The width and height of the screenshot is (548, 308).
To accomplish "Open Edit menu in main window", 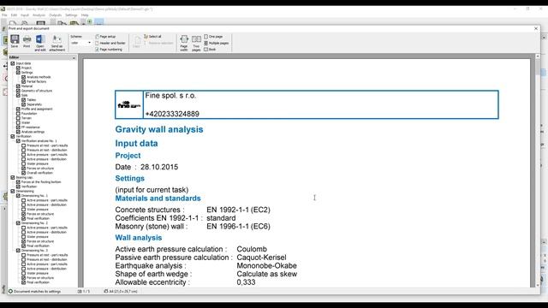I will pyautogui.click(x=14, y=15).
